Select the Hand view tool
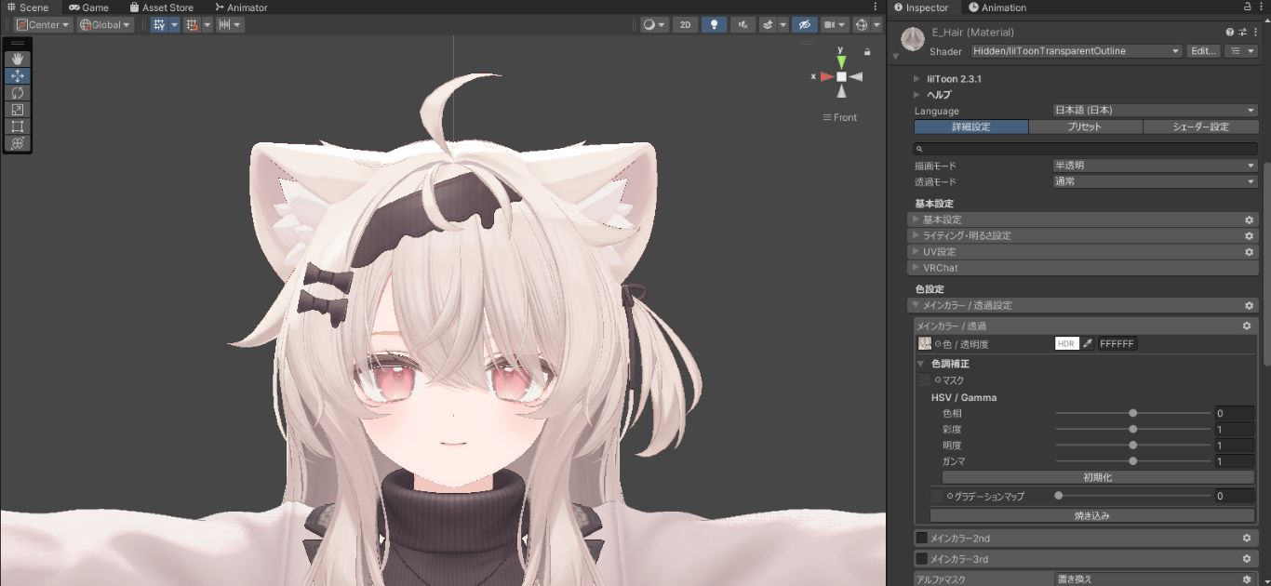 click(18, 60)
